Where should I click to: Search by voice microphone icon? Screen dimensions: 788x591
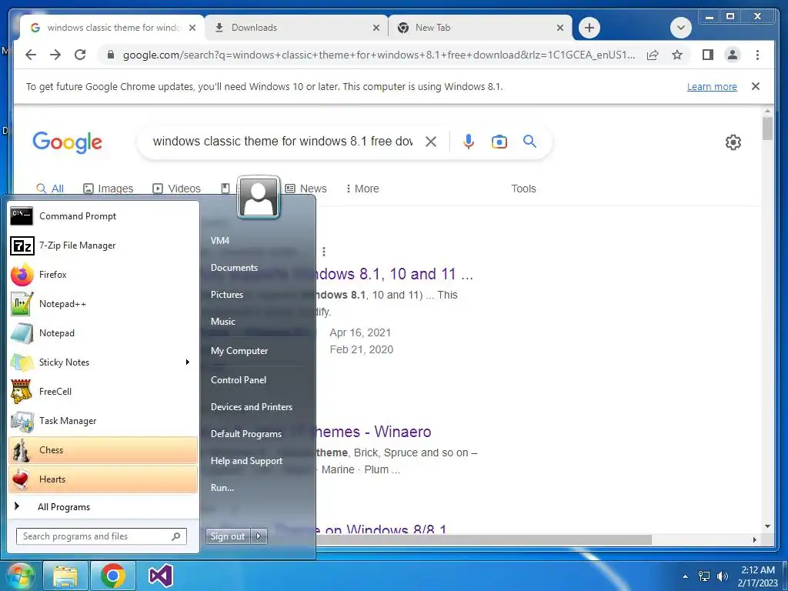[x=469, y=142]
